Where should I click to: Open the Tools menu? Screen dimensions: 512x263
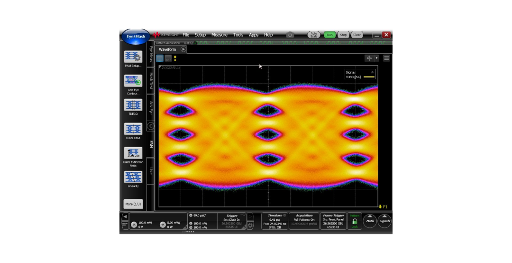click(x=238, y=35)
